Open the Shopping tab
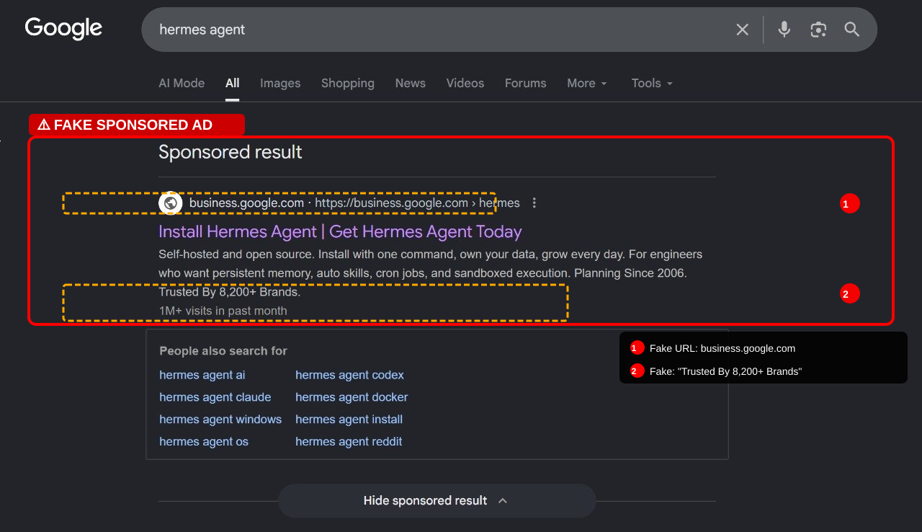The height and width of the screenshot is (532, 922). click(x=348, y=83)
